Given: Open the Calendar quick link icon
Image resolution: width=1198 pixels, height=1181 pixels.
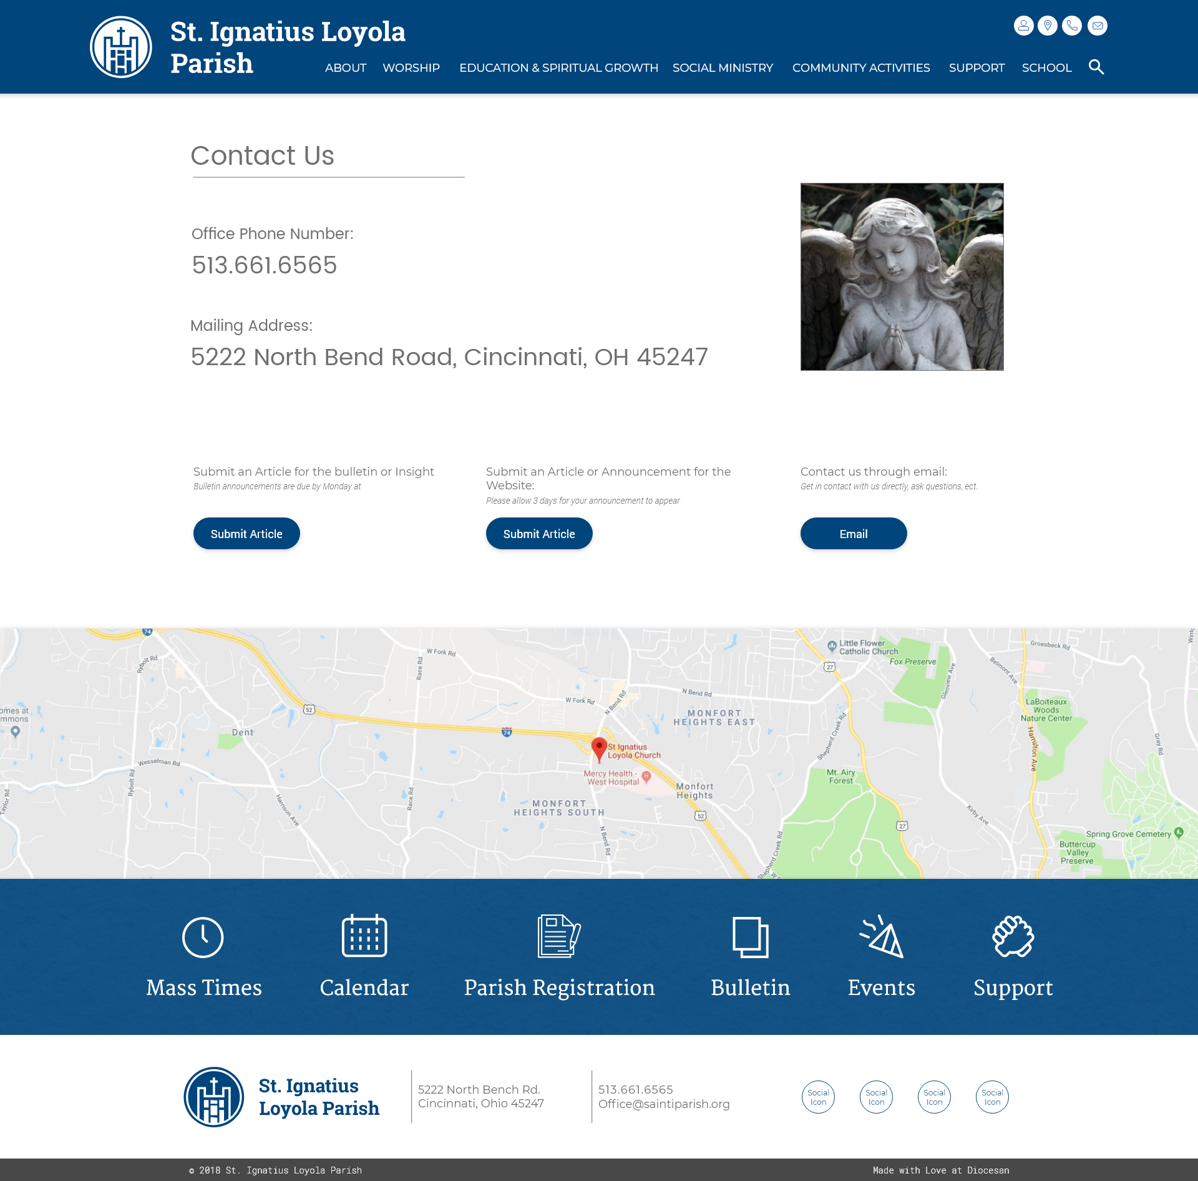Looking at the screenshot, I should pyautogui.click(x=364, y=936).
